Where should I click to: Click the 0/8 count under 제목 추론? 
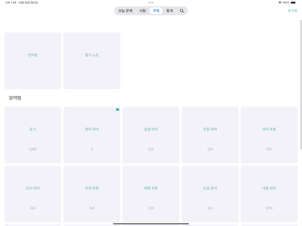click(151, 208)
